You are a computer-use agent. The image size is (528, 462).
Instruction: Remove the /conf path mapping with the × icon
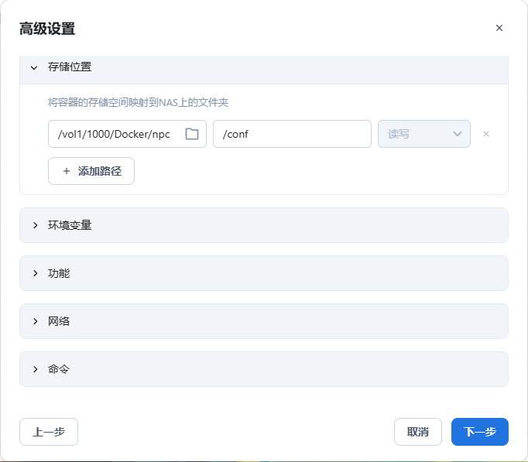tap(486, 134)
